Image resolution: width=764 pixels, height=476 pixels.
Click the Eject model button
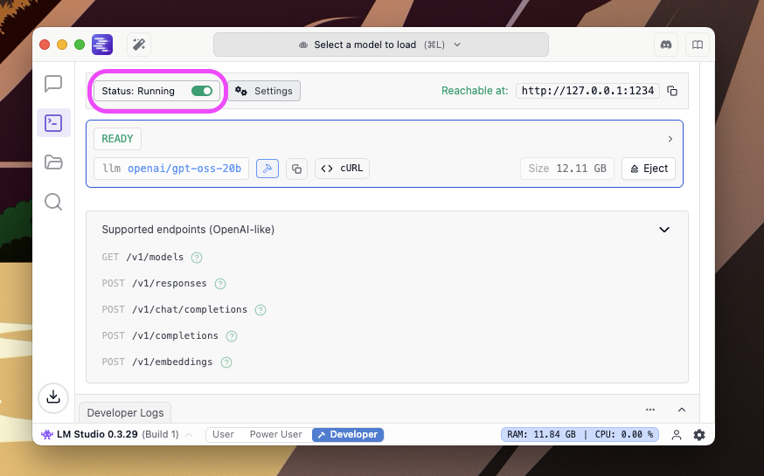(x=648, y=169)
